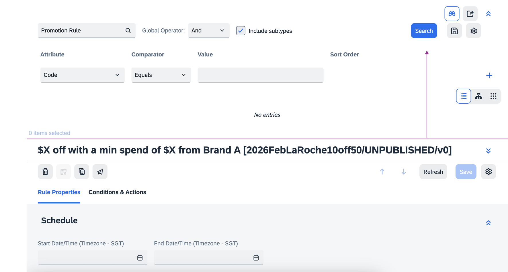Click the binoculars advanced search icon
The height and width of the screenshot is (272, 508).
coord(452,14)
